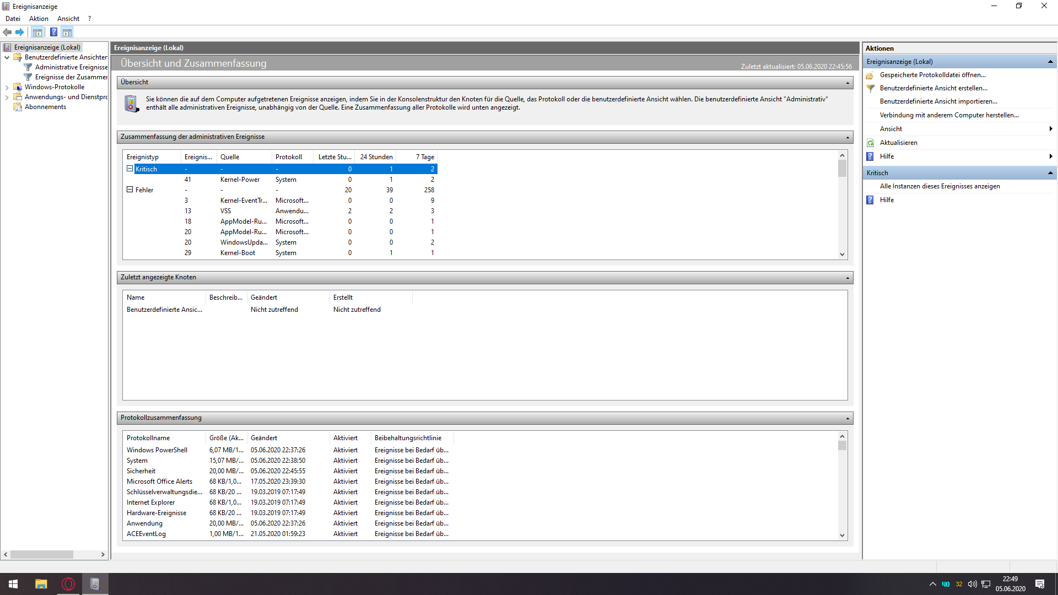Click Benutzerdefinierte Ansicht erstellen funnel icon
Screen dimensions: 1058x595
871,88
